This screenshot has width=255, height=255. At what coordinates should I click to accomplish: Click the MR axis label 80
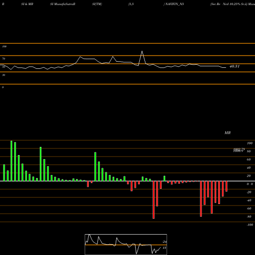click(x=249, y=151)
